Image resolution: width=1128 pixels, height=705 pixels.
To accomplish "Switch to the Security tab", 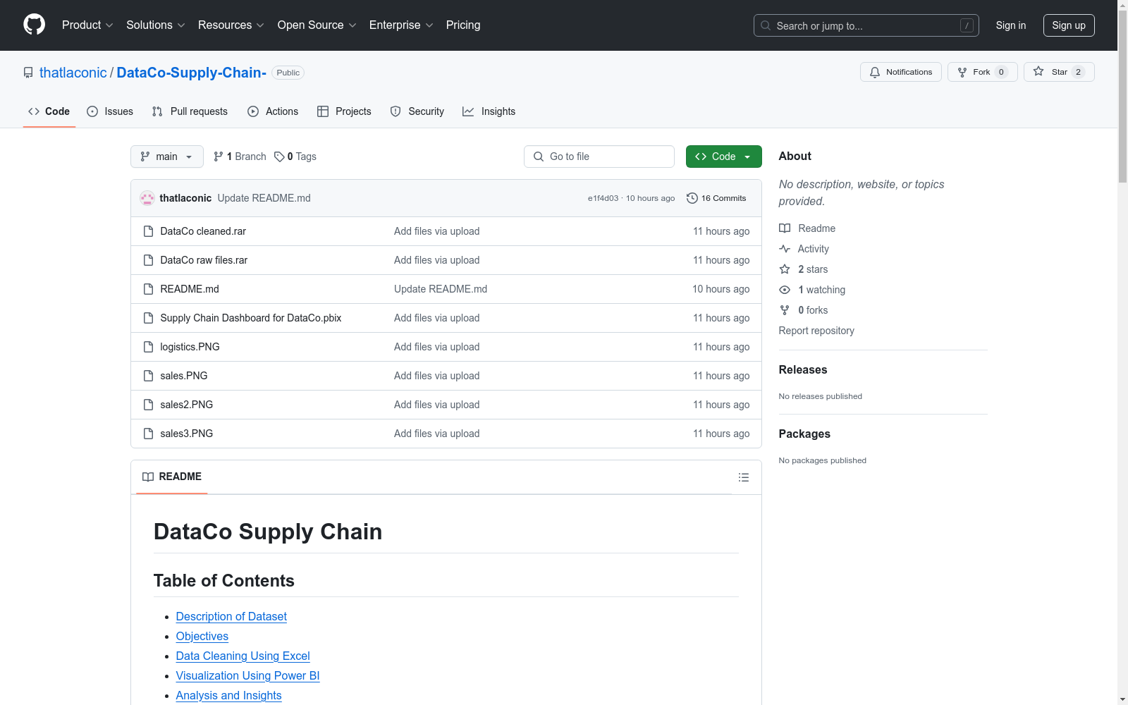I will pos(417,111).
